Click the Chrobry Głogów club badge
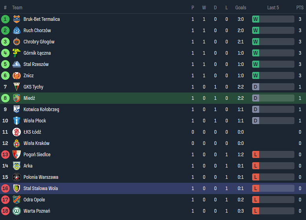 16,42
